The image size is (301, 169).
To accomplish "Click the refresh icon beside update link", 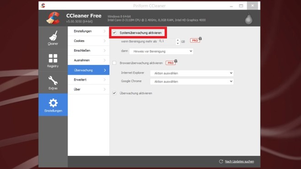I will 221,161.
